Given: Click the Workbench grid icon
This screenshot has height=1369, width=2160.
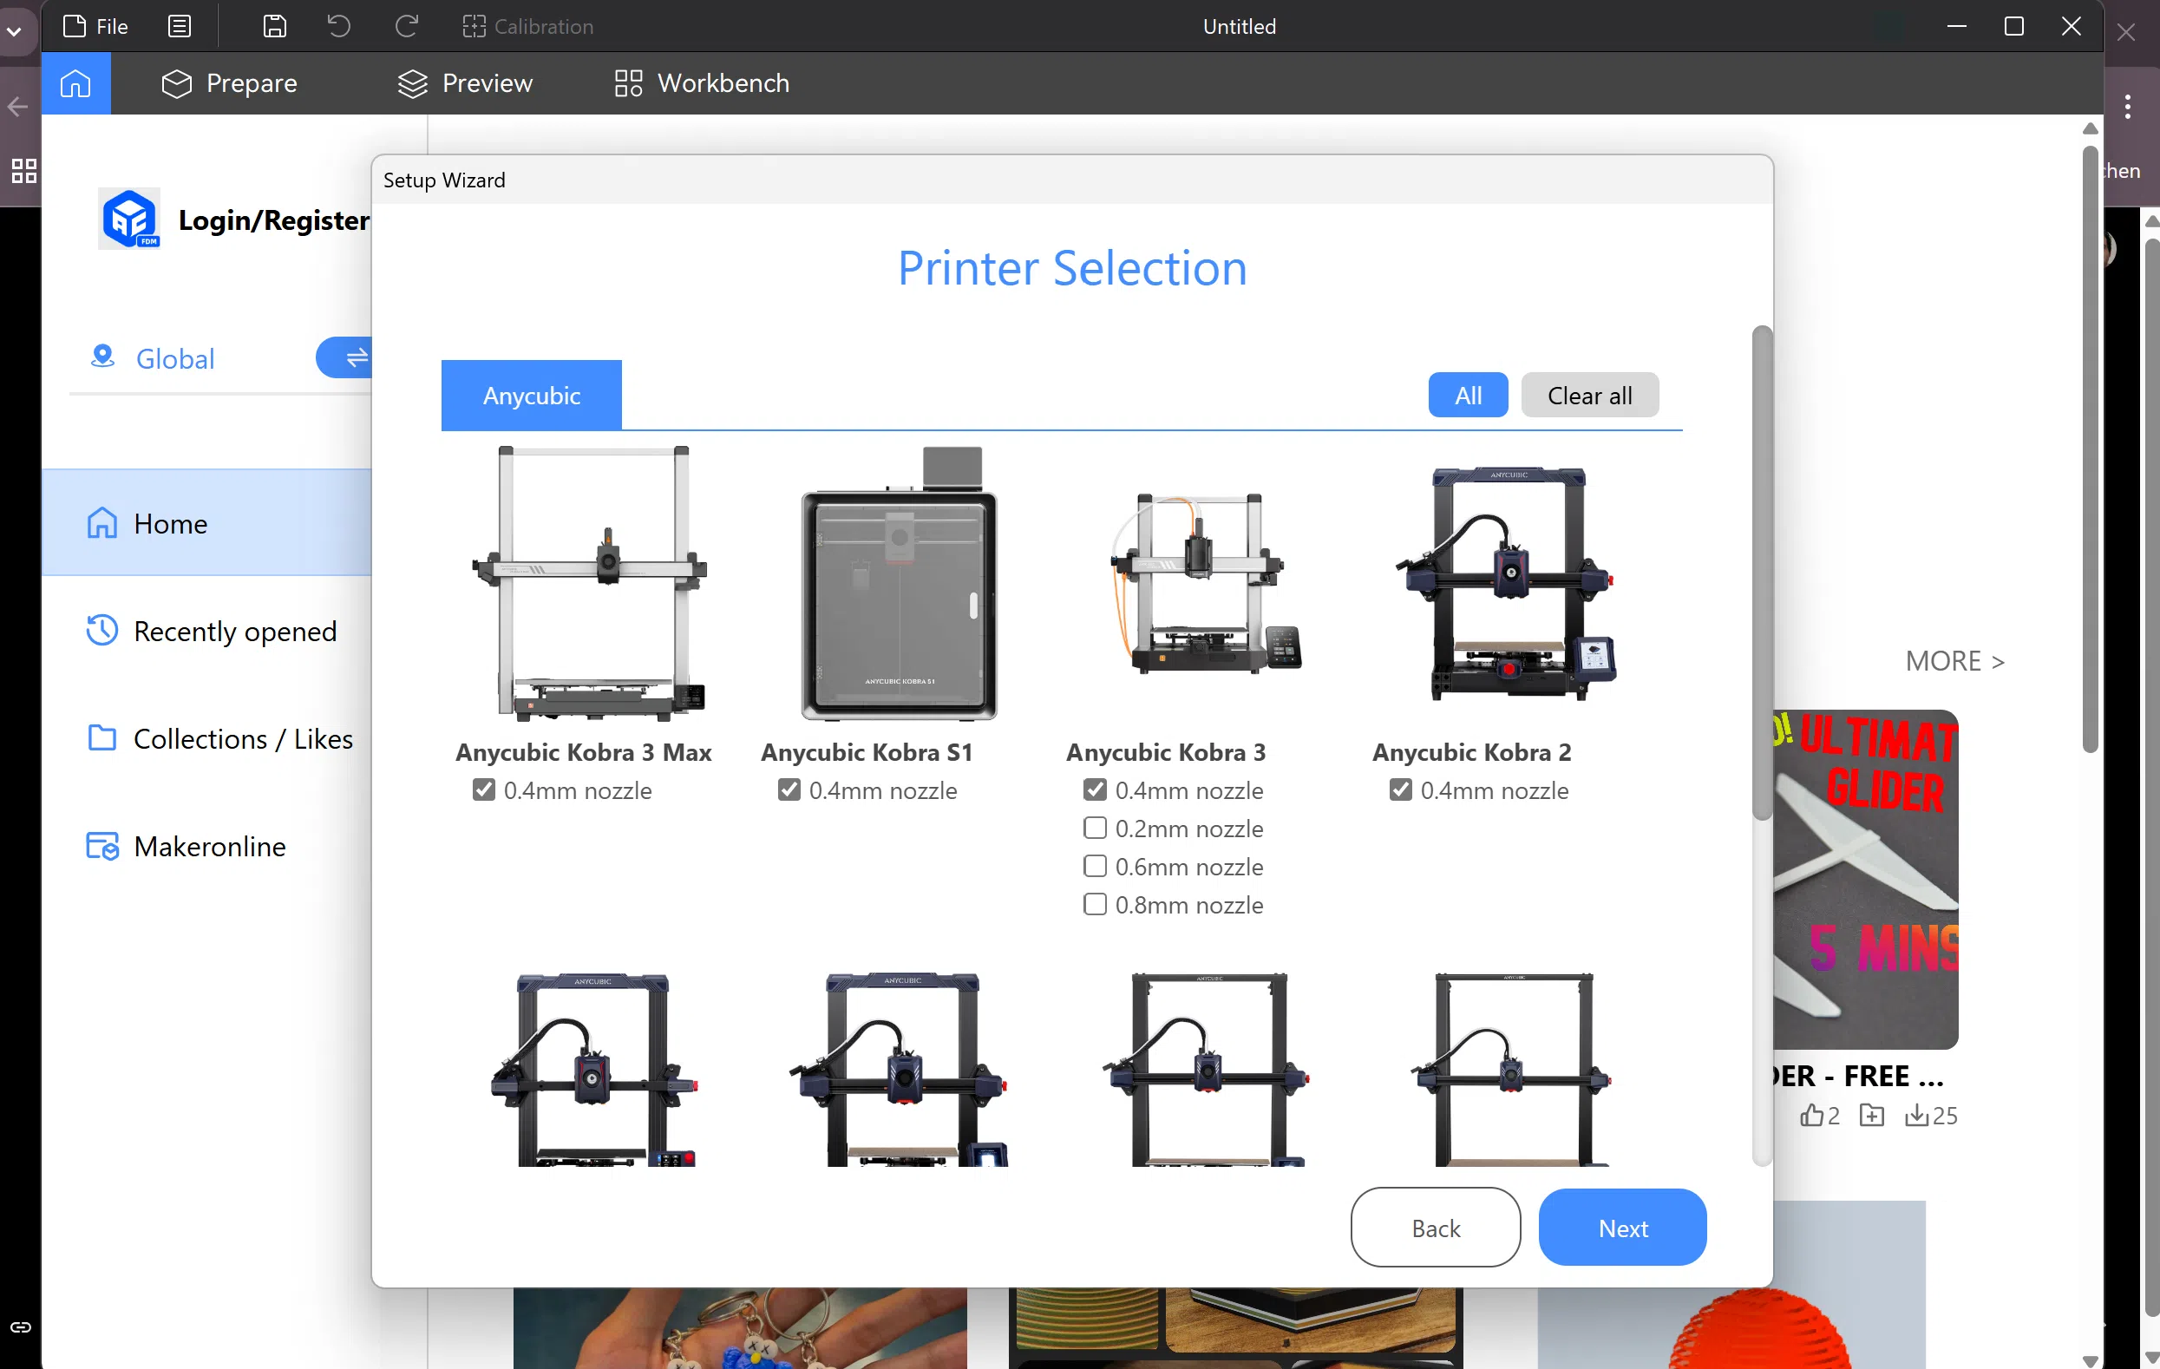Looking at the screenshot, I should pyautogui.click(x=628, y=83).
